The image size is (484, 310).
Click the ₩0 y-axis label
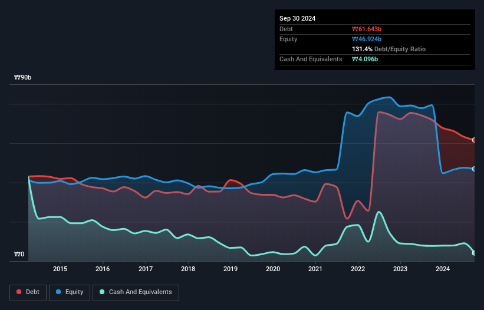pyautogui.click(x=19, y=254)
